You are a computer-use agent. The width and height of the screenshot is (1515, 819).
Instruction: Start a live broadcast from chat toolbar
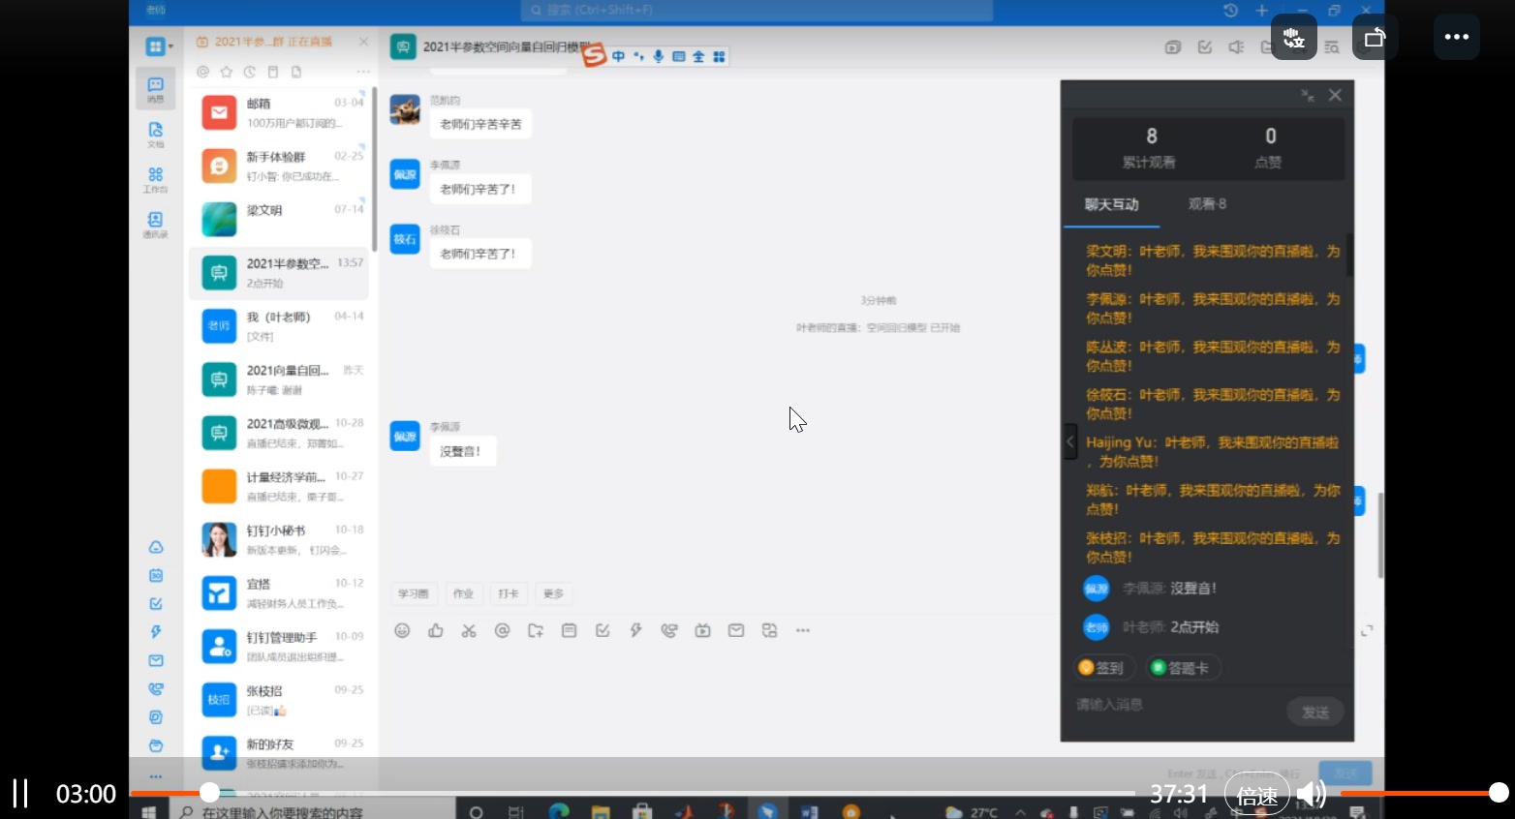[702, 630]
